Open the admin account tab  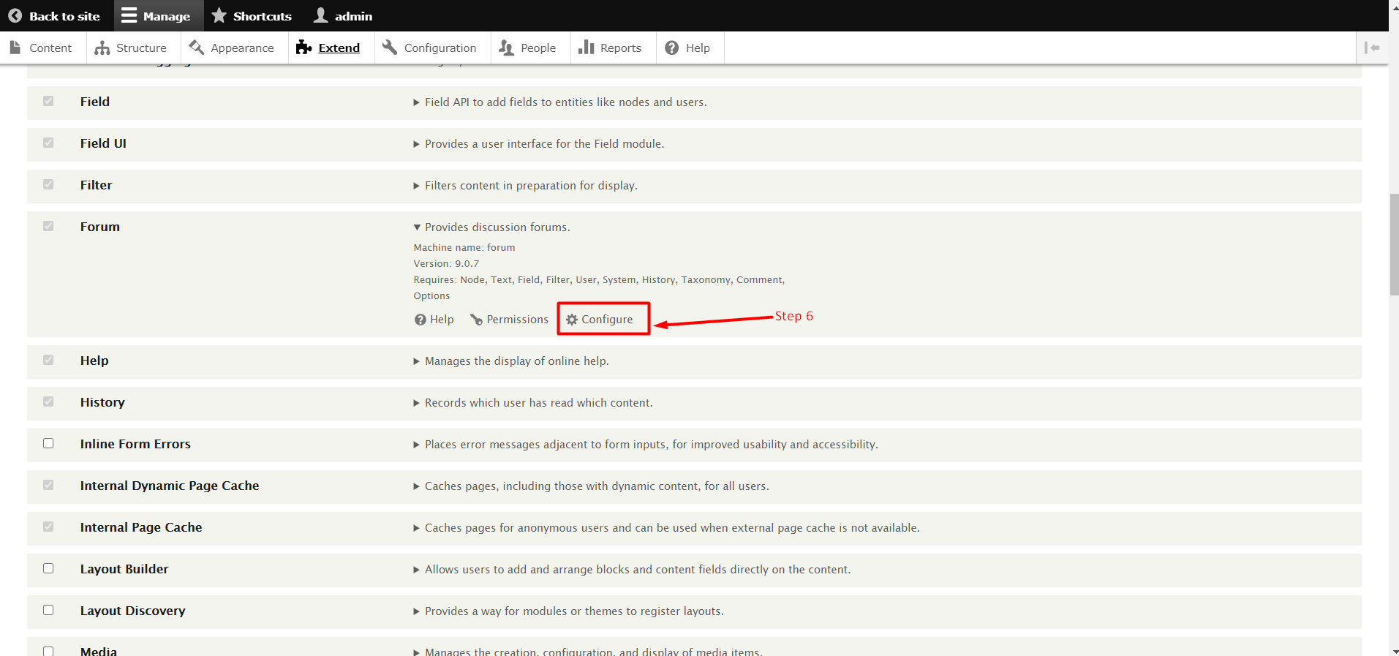click(x=343, y=15)
